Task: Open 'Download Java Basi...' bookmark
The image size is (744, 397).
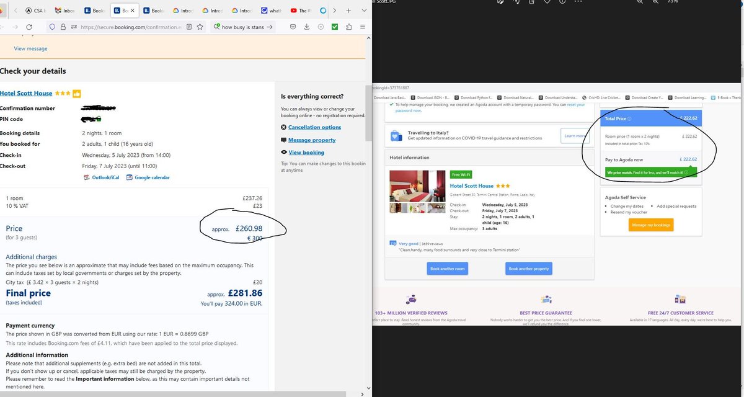Action: tap(391, 97)
